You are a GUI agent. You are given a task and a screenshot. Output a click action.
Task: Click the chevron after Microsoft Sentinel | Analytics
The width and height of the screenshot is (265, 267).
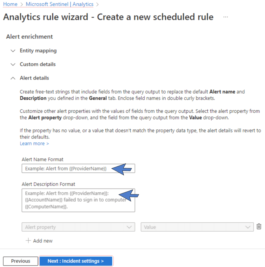point(97,4)
